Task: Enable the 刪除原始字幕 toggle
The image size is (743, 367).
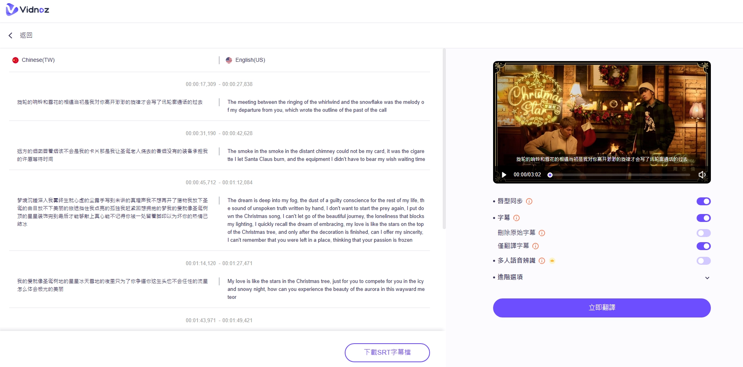Action: tap(704, 233)
